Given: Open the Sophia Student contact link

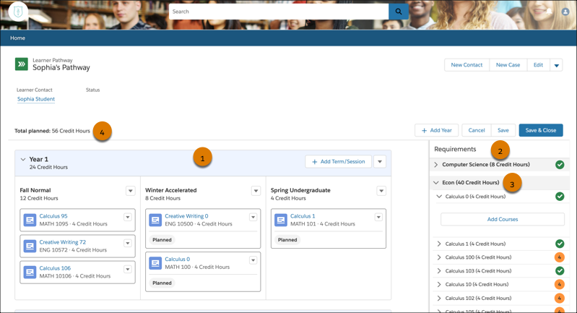Looking at the screenshot, I should 36,99.
